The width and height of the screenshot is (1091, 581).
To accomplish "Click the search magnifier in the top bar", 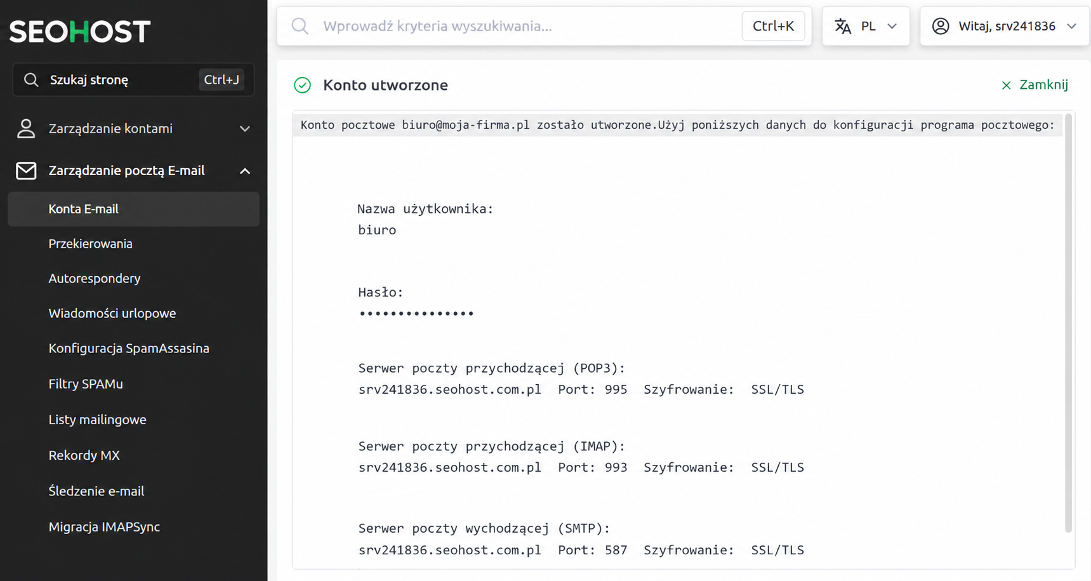I will pos(300,26).
